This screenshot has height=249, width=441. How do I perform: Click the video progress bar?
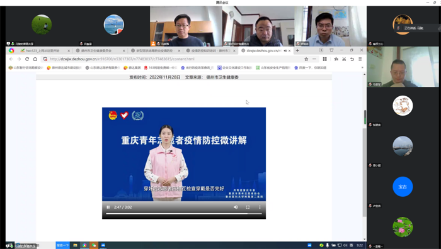184,214
